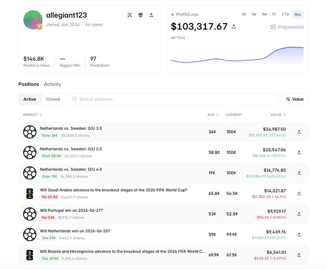Click the 97 Predictions stat
Image resolution: width=327 pixels, height=269 pixels.
click(100, 62)
